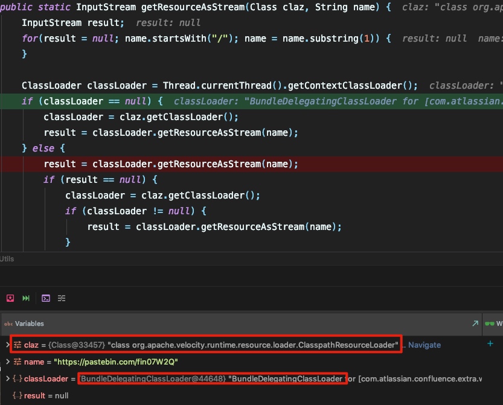Screen dimensions: 503x405
Task: Click the purple evaluate expression console icon
Action: coord(46,298)
